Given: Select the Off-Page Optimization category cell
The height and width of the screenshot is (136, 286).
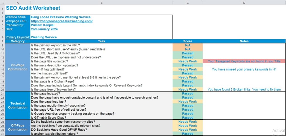Looking at the screenshot, I should [x=18, y=128].
